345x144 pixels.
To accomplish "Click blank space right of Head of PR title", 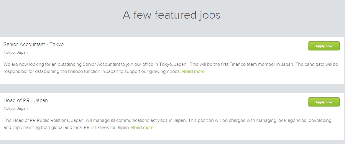I will coord(177,101).
